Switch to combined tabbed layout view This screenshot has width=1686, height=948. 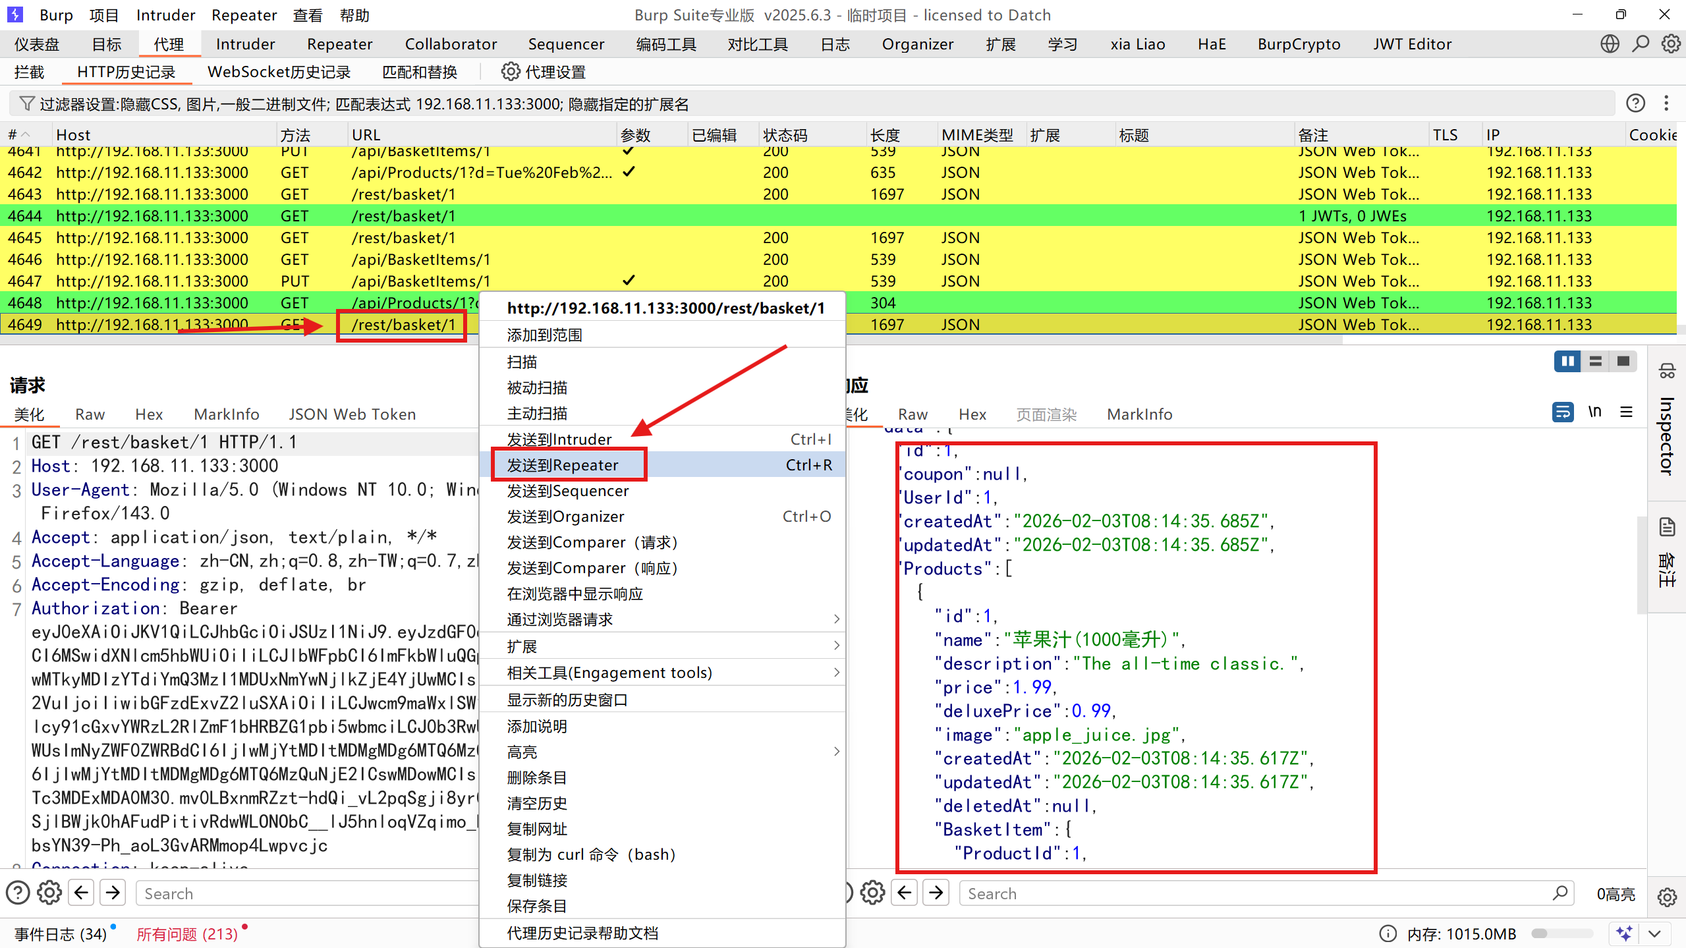pos(1623,361)
